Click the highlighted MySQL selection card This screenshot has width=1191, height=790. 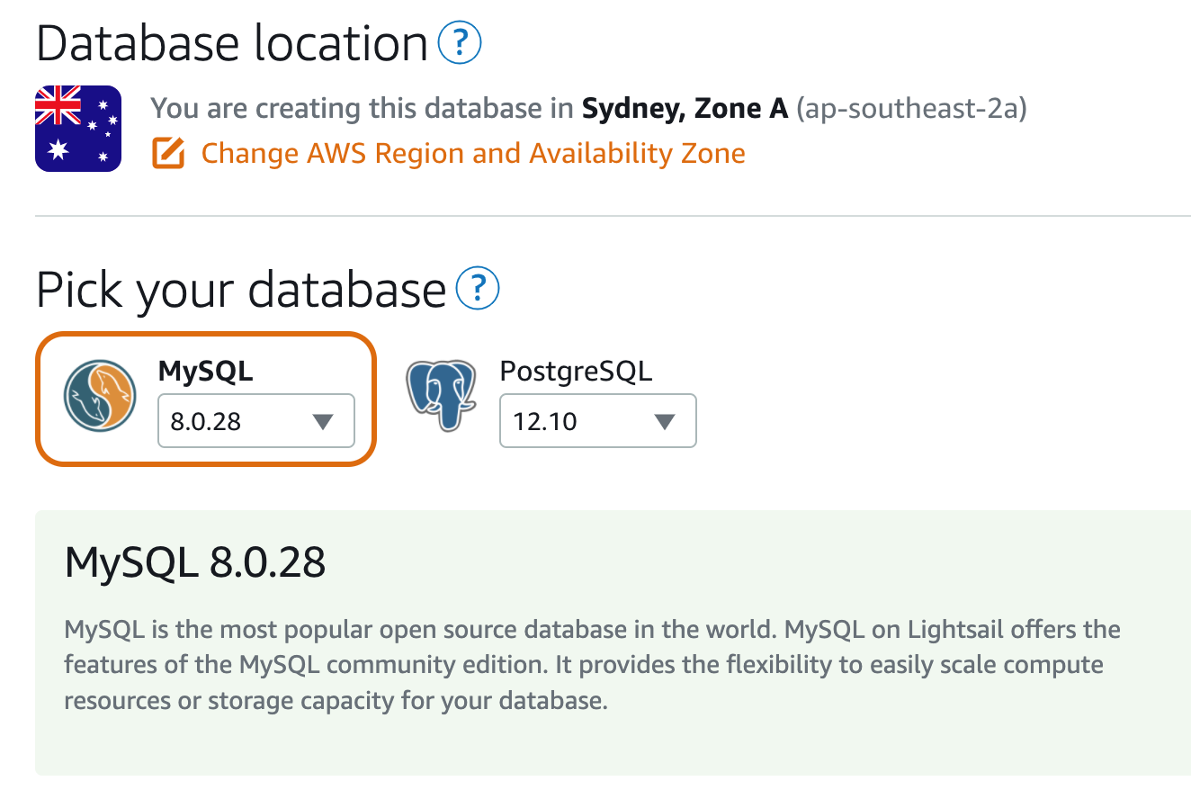[205, 399]
